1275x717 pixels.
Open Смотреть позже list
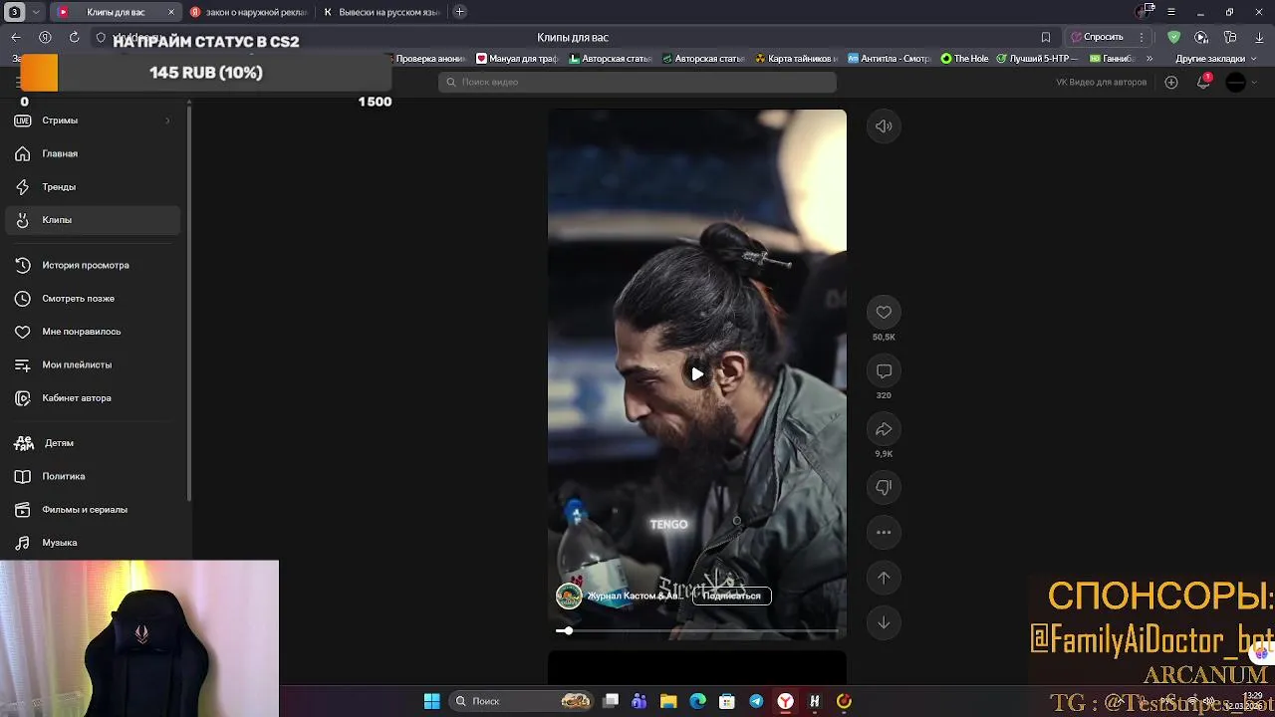click(x=92, y=298)
